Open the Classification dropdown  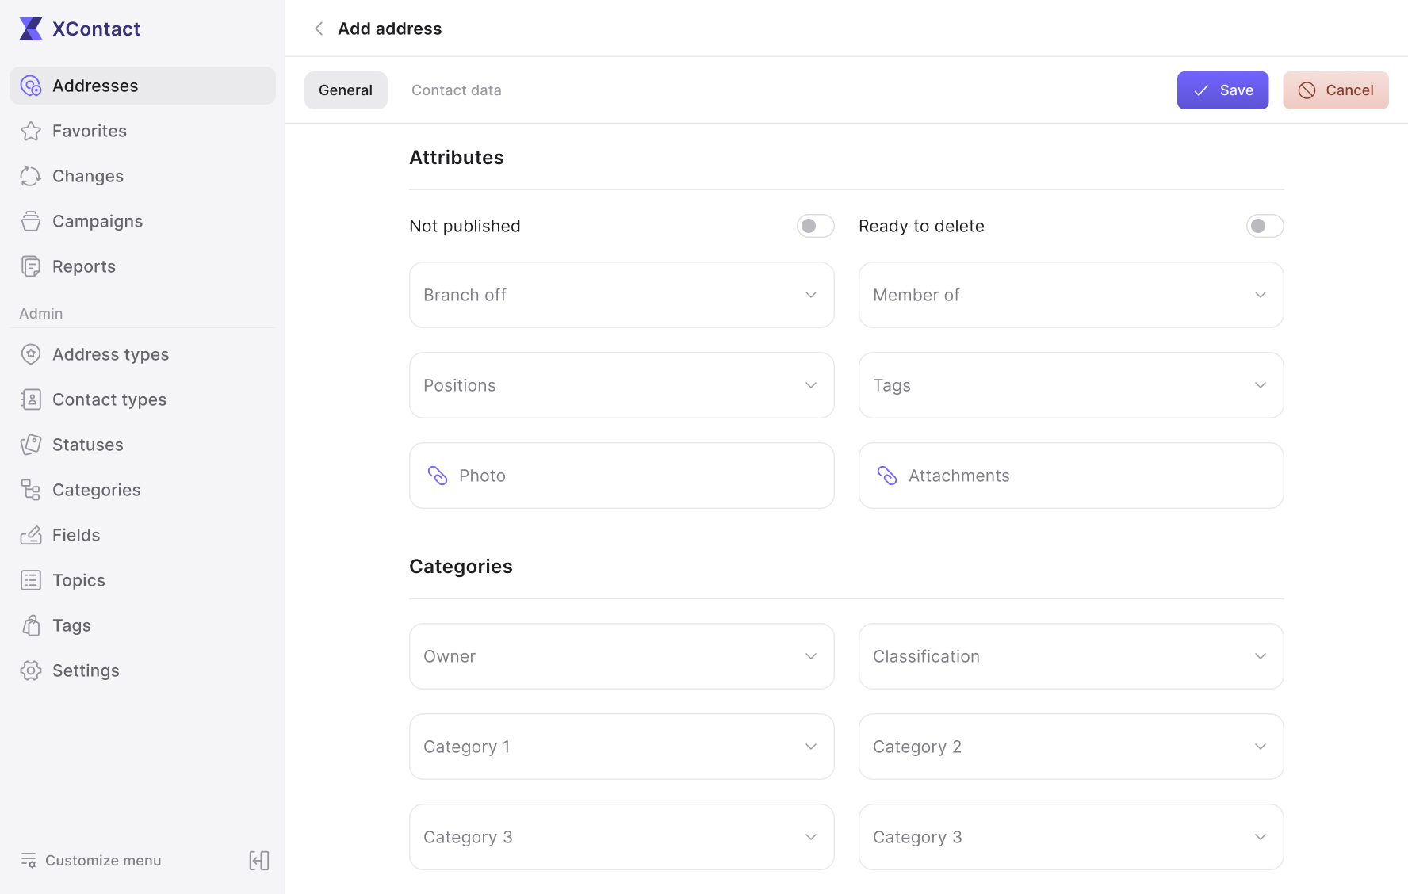1071,656
